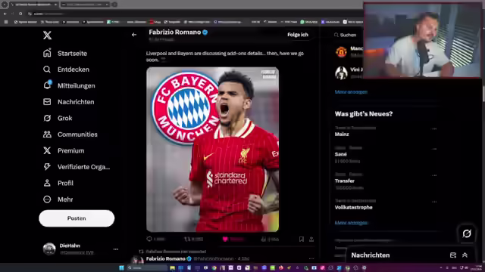The height and width of the screenshot is (272, 485).
Task: Open the Windows Start button
Action: click(121, 267)
